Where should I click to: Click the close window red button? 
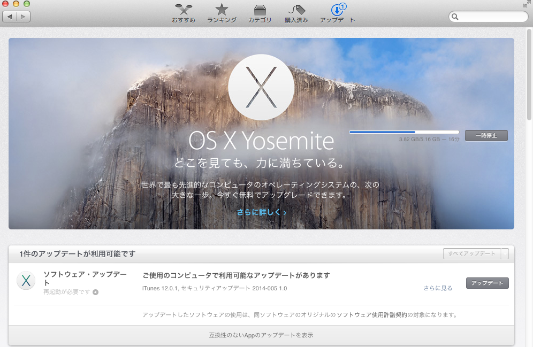click(5, 4)
